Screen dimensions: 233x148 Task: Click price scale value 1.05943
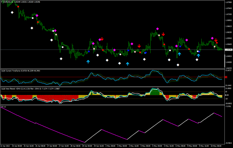[x=229, y=38]
